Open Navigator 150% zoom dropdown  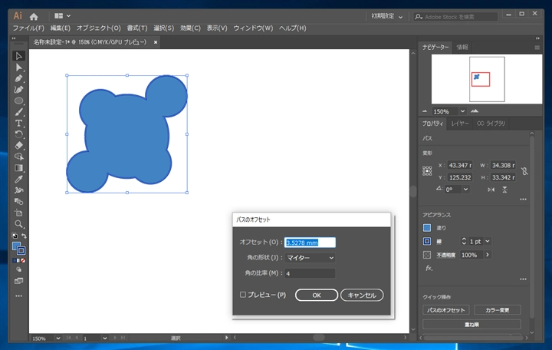point(462,111)
